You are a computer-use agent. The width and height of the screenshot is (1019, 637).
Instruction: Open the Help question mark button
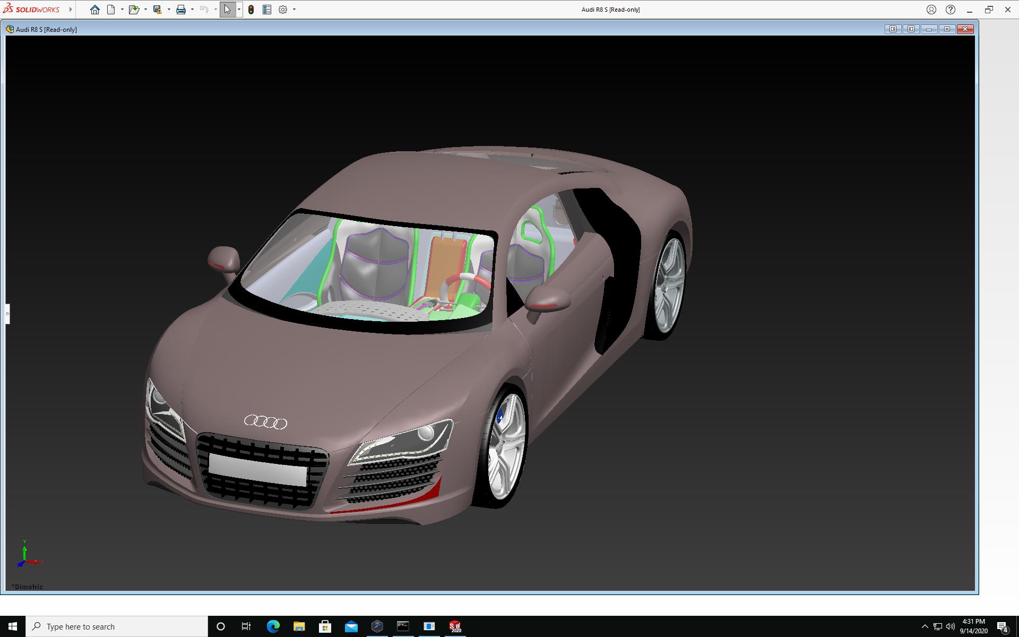[951, 10]
